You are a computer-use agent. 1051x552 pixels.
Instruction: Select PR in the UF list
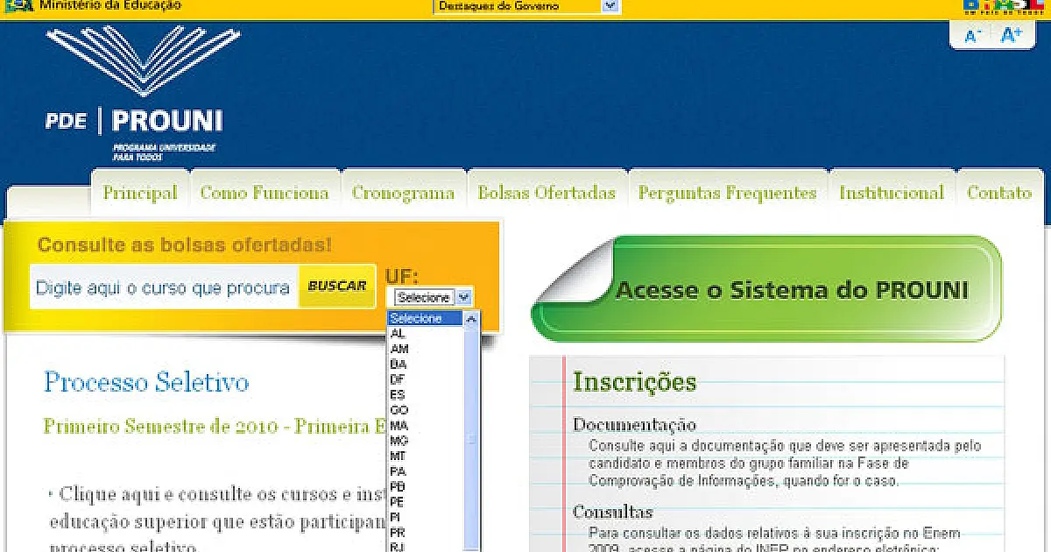[x=426, y=532]
